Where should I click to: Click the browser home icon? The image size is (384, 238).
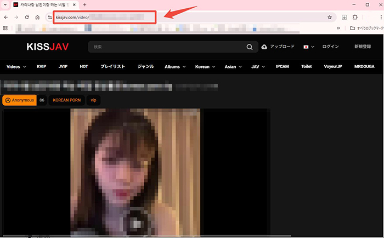[37, 17]
